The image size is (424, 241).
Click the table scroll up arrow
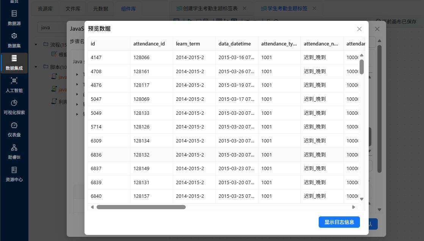click(x=361, y=55)
